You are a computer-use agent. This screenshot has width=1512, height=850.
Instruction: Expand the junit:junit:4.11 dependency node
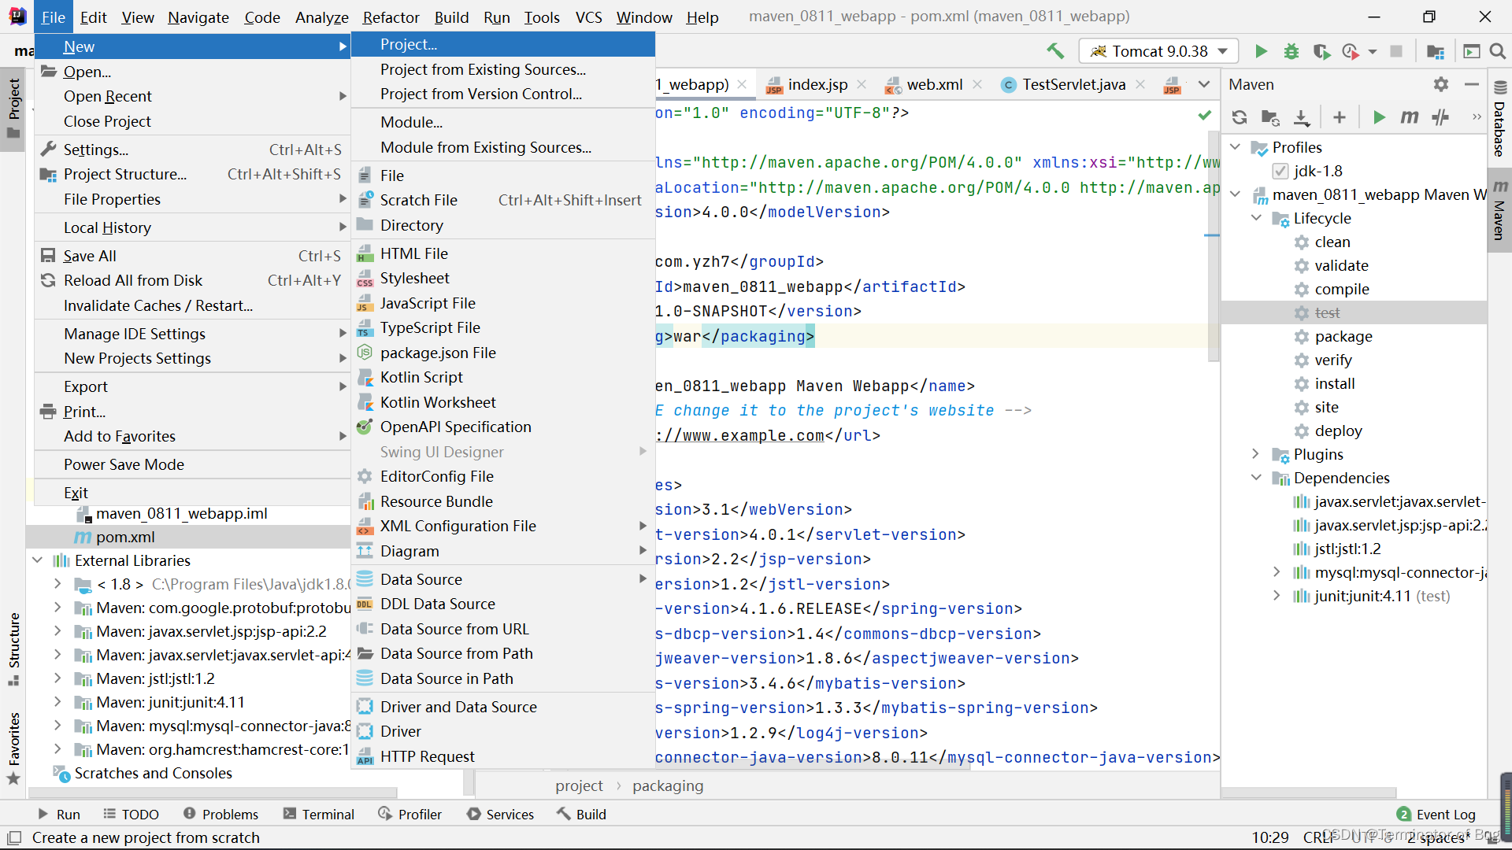1277,596
